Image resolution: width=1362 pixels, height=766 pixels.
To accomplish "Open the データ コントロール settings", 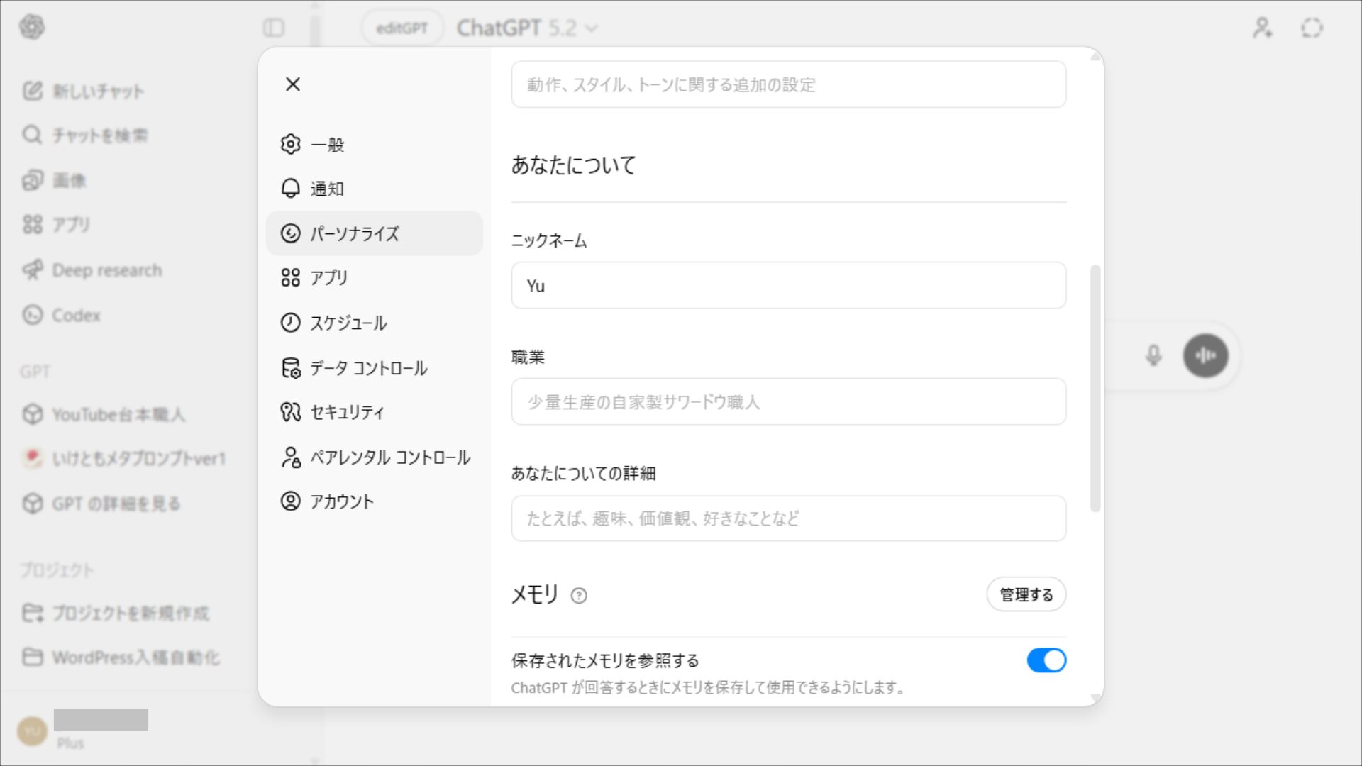I will [368, 368].
